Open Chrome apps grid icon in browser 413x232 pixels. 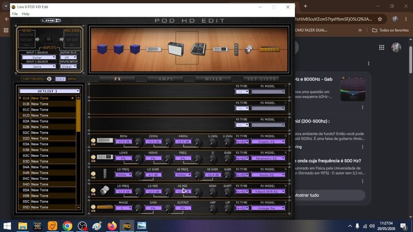[381, 48]
